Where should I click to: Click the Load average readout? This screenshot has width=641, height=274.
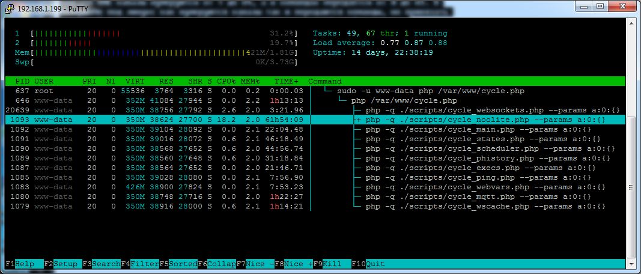[380, 43]
